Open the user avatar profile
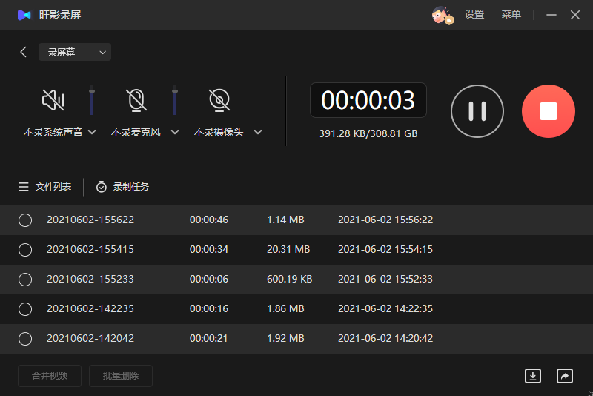Screen dimensions: 593x396 [442, 15]
